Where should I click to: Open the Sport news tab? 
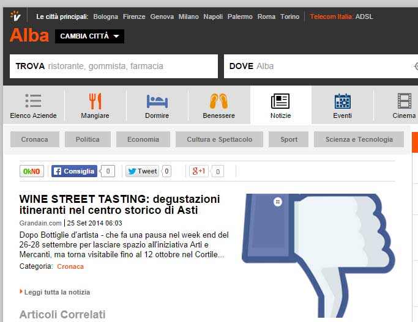tap(288, 139)
